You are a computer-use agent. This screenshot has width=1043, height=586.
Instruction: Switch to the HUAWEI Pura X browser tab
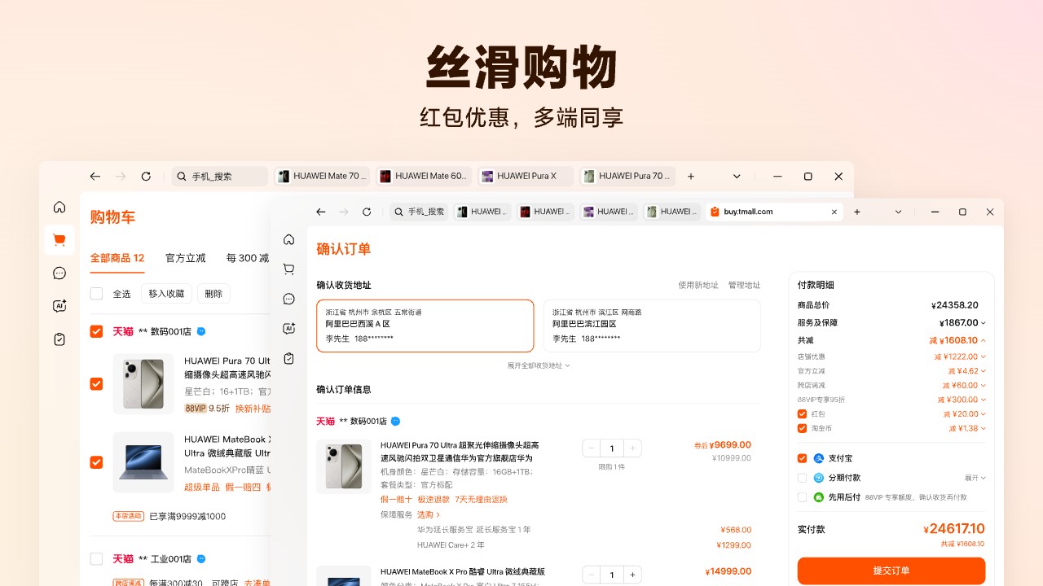click(525, 176)
